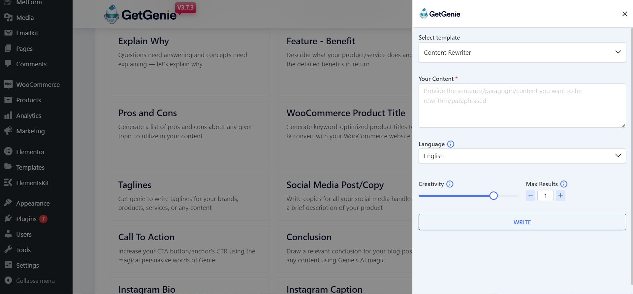Click the Collapse menu arrow icon
633x294 pixels.
pos(8,280)
